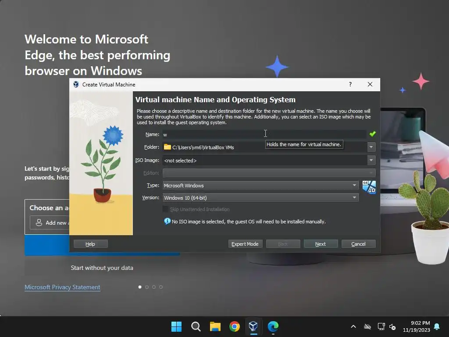This screenshot has width=449, height=337.
Task: Cancel the Create Virtual Machine dialog
Action: tap(359, 244)
